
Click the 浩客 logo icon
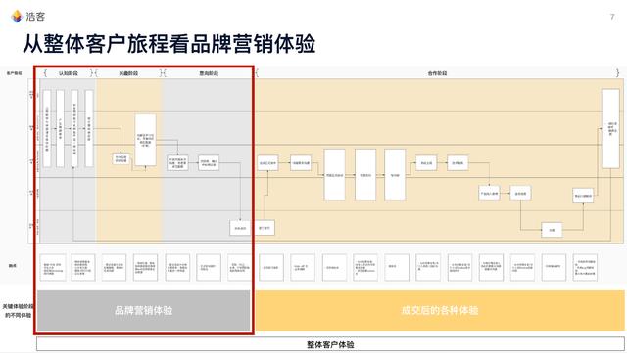click(17, 17)
